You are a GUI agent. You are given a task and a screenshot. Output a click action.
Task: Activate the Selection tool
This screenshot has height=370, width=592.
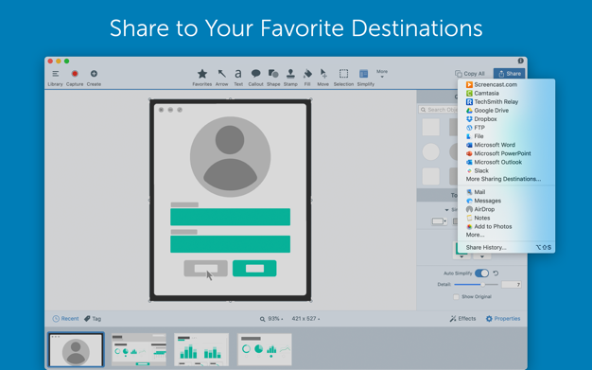(343, 77)
